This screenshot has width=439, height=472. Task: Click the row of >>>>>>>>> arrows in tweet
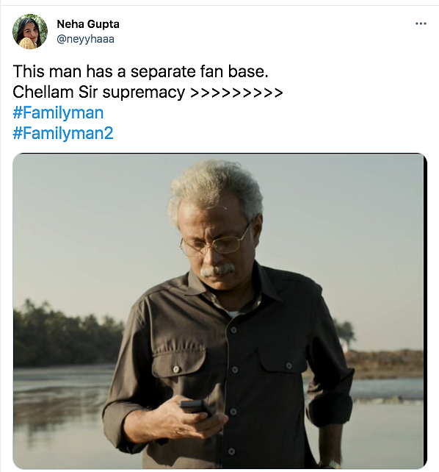tap(236, 93)
